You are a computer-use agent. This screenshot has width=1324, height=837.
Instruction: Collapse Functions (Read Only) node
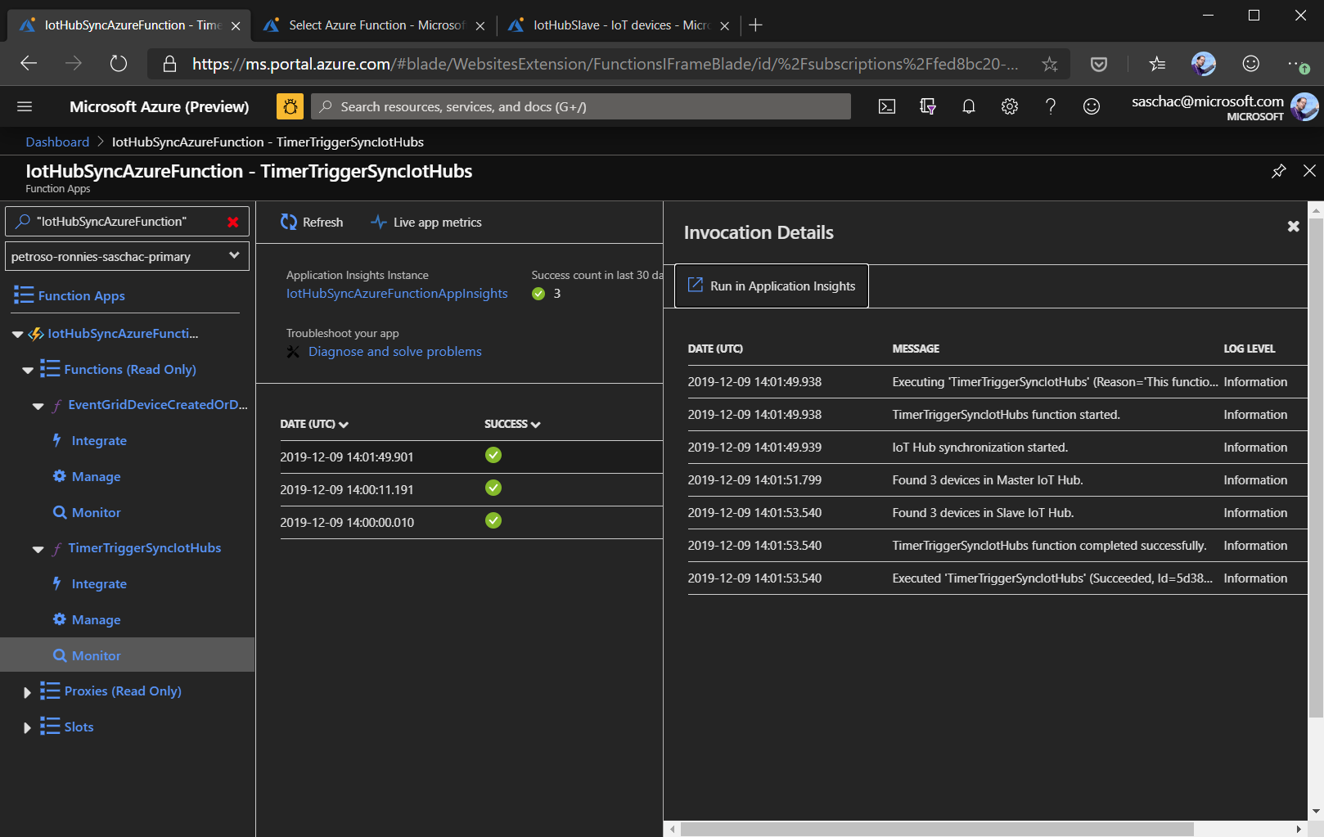pyautogui.click(x=28, y=370)
